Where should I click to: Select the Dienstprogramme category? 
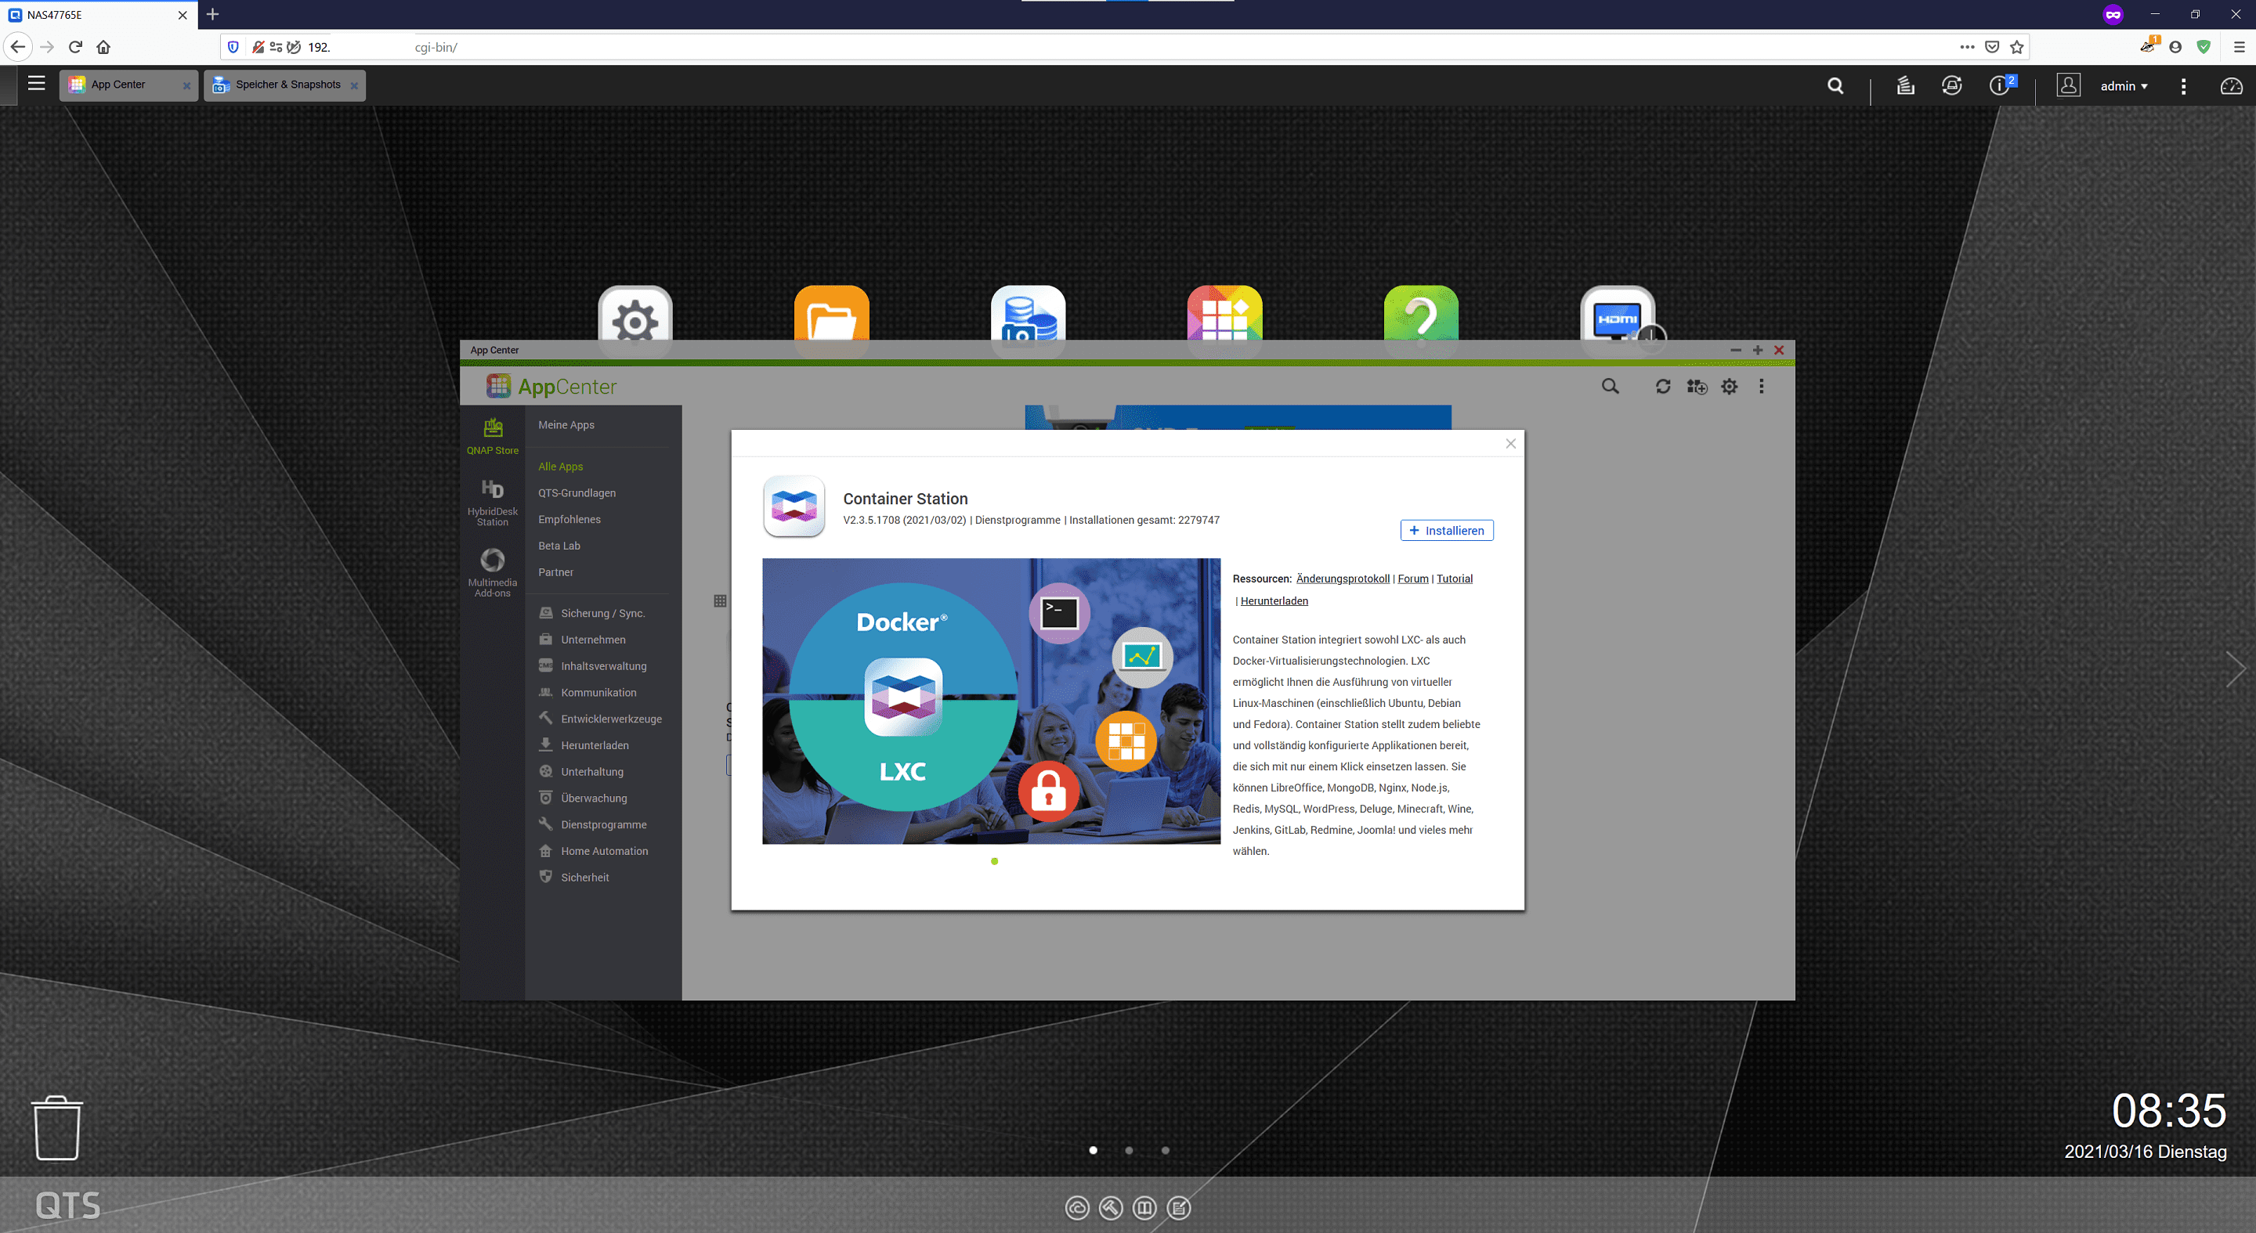pos(602,824)
